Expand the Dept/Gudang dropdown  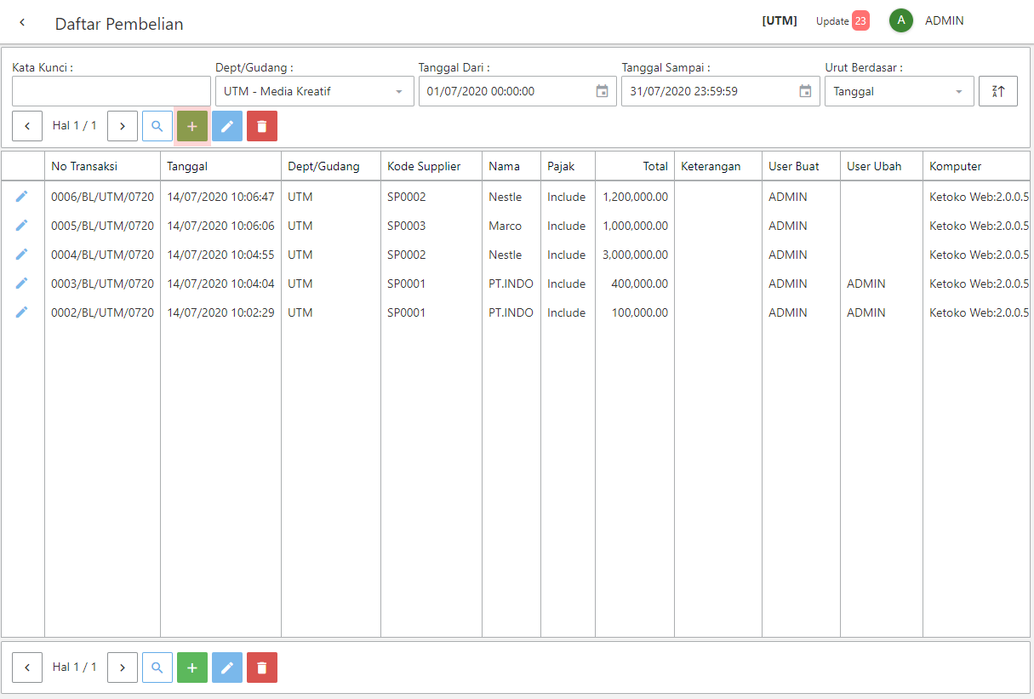pyautogui.click(x=399, y=91)
